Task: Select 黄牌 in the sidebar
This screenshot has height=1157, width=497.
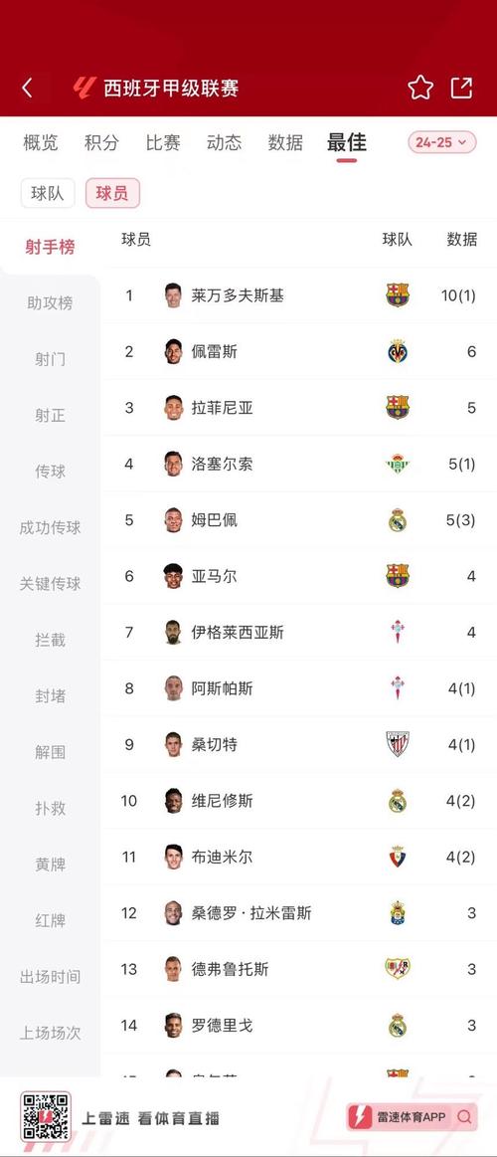Action: click(50, 865)
